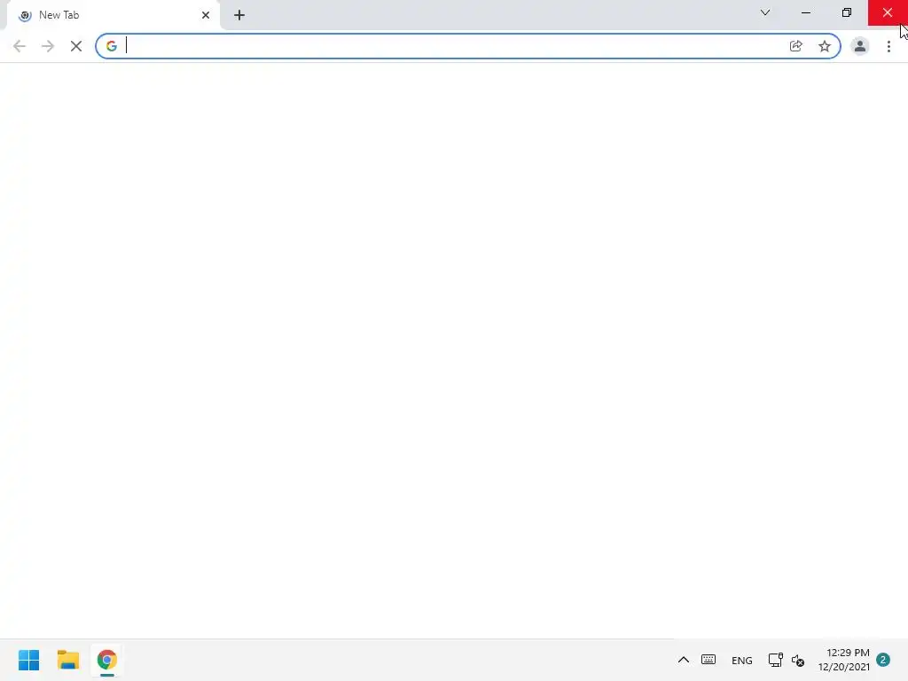This screenshot has width=908, height=681.
Task: Click the back navigation arrow
Action: [x=20, y=46]
